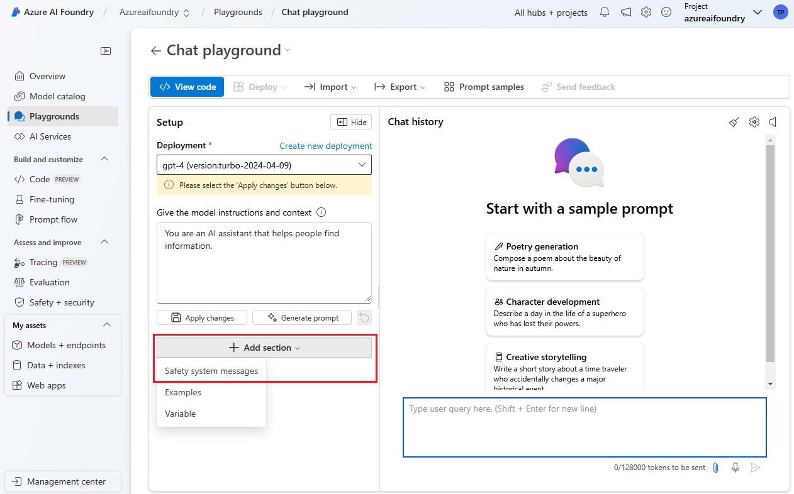The height and width of the screenshot is (494, 794).
Task: Click the notifications bell icon
Action: (x=605, y=12)
